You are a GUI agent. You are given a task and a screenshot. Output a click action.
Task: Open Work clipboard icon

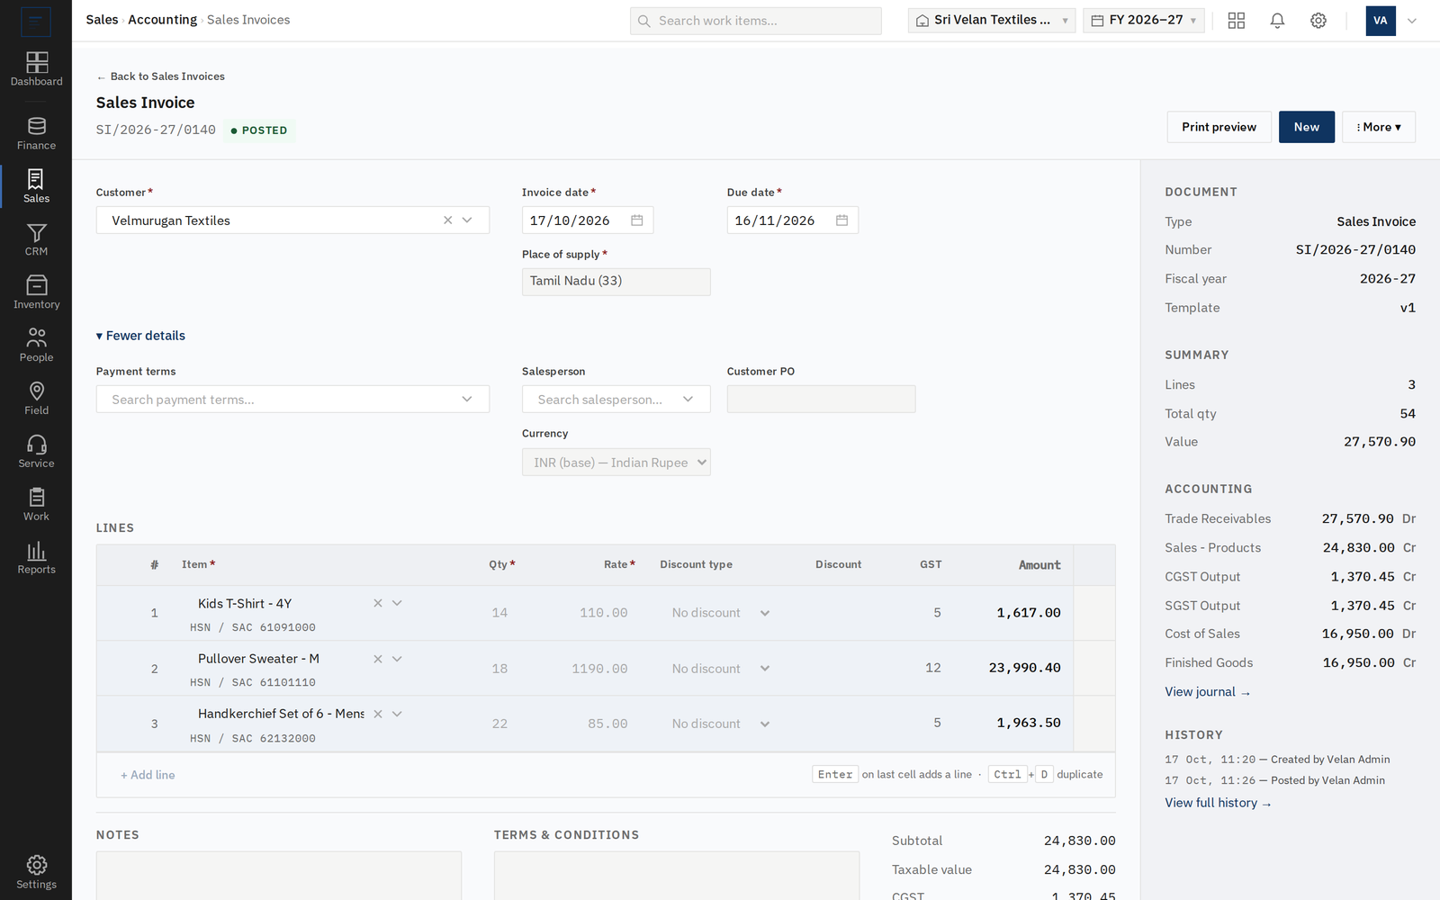point(36,505)
